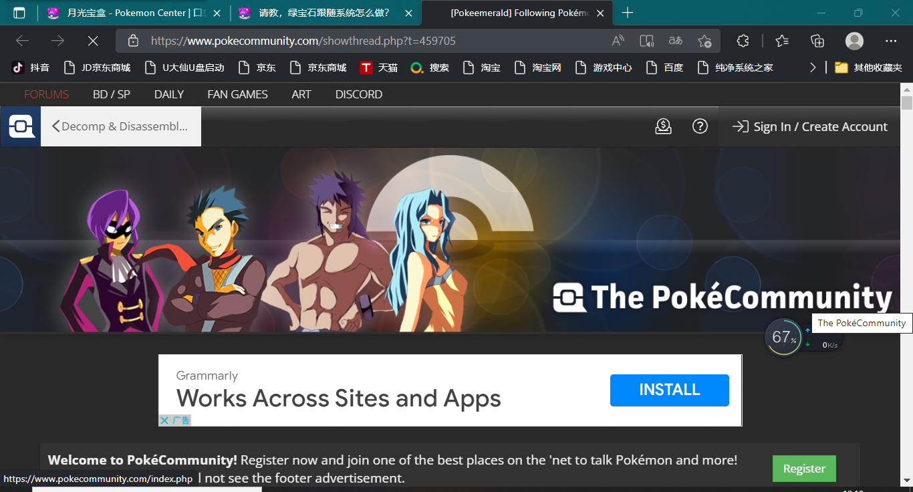This screenshot has height=492, width=913.
Task: Select DISCORD in site navigation
Action: click(359, 94)
